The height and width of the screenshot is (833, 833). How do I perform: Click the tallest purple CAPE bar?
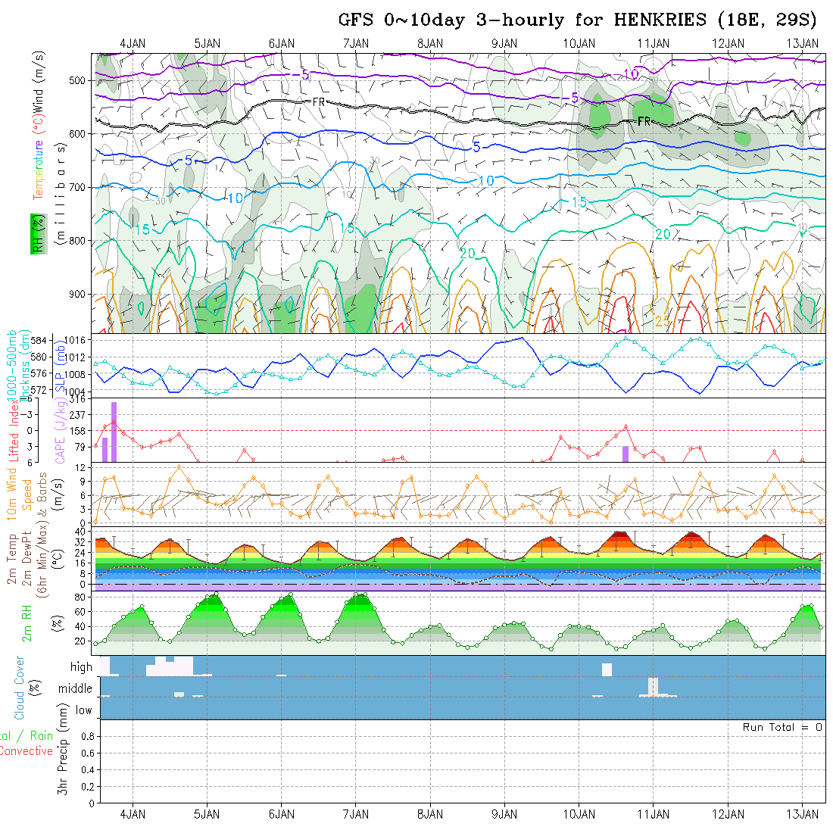(x=114, y=432)
